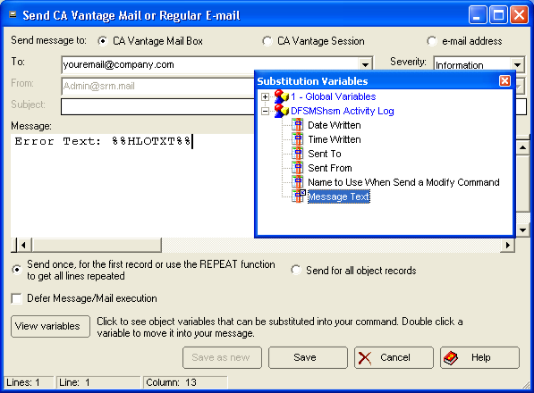This screenshot has height=393, width=534.
Task: Click in the From field Admin@srm.mail
Action: [158, 86]
